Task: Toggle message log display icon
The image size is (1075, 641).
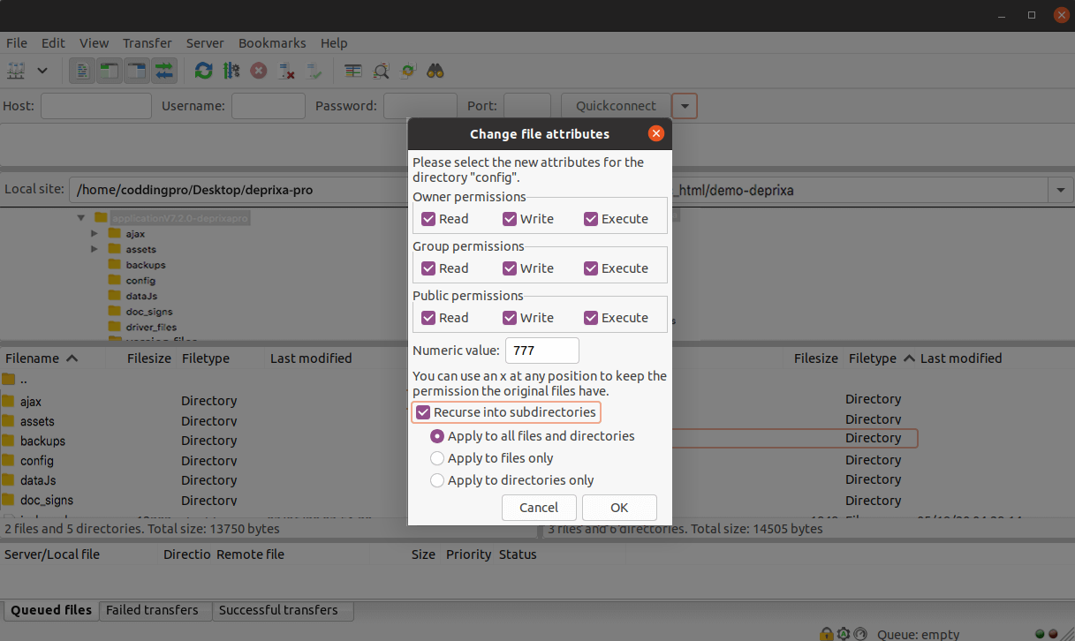Action: point(82,71)
